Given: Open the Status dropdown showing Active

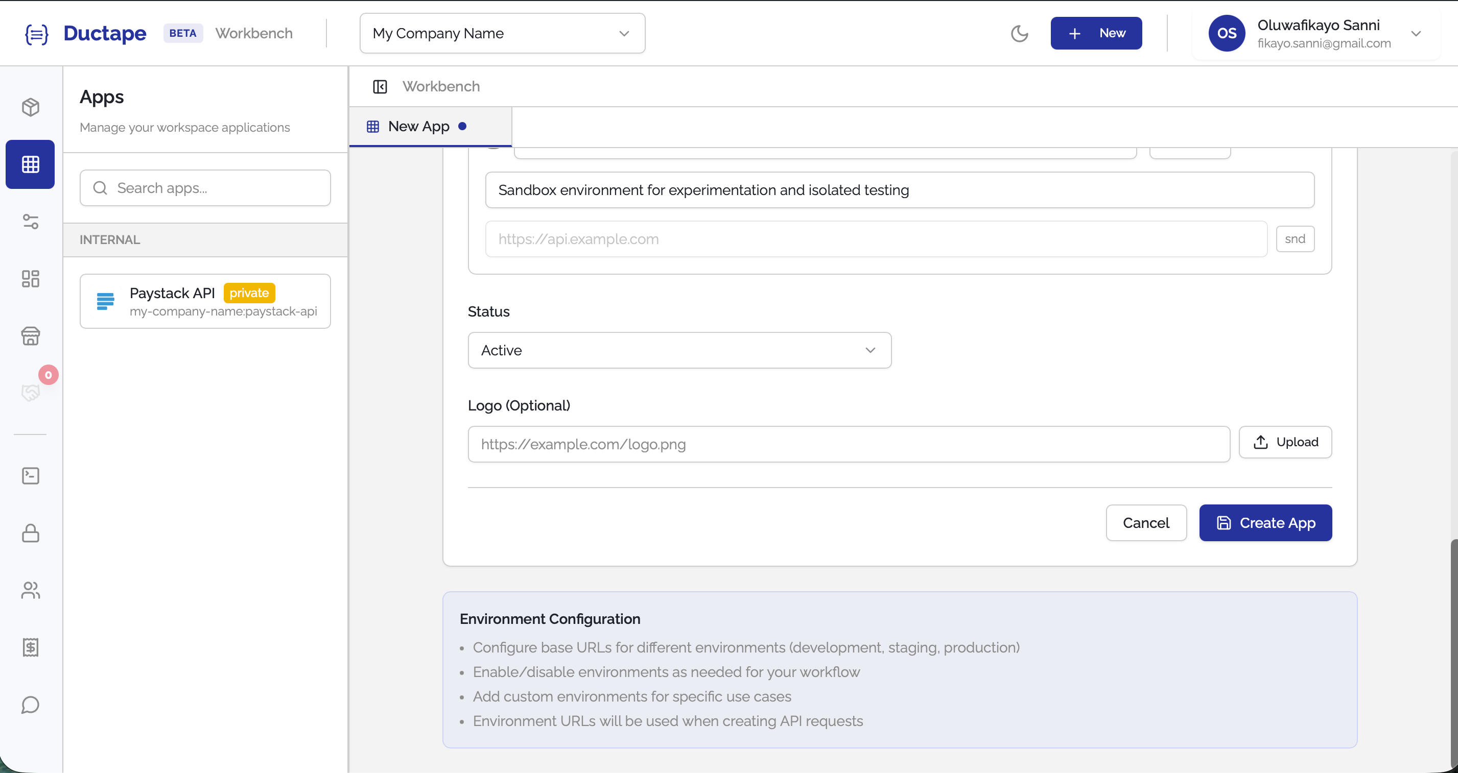Looking at the screenshot, I should click(678, 350).
